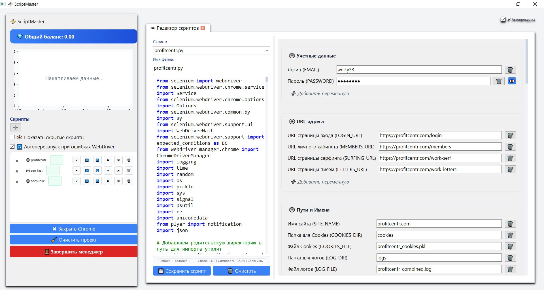Close the 'Редактор скриптов' tab
544x290 pixels.
coord(203,28)
